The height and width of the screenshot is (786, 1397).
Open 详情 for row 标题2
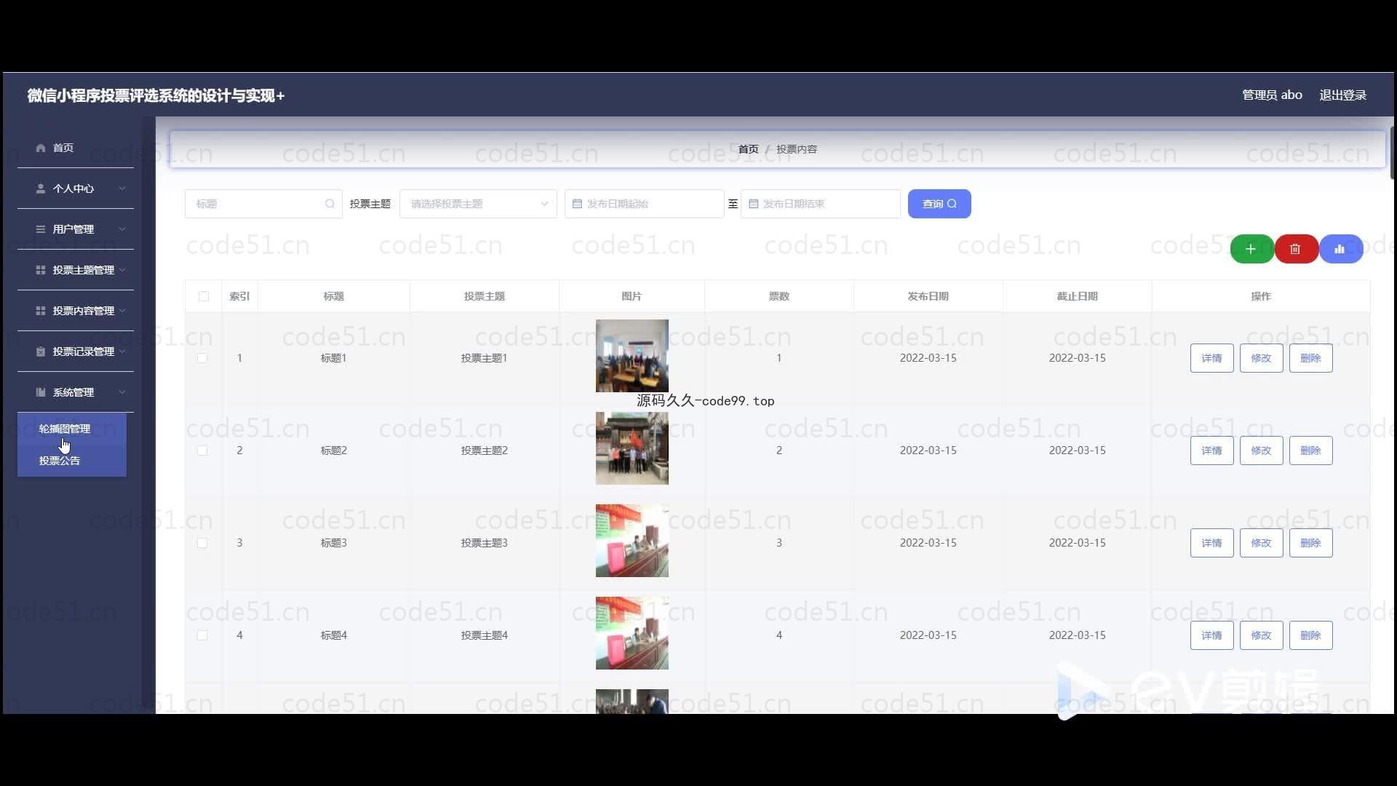coord(1211,450)
